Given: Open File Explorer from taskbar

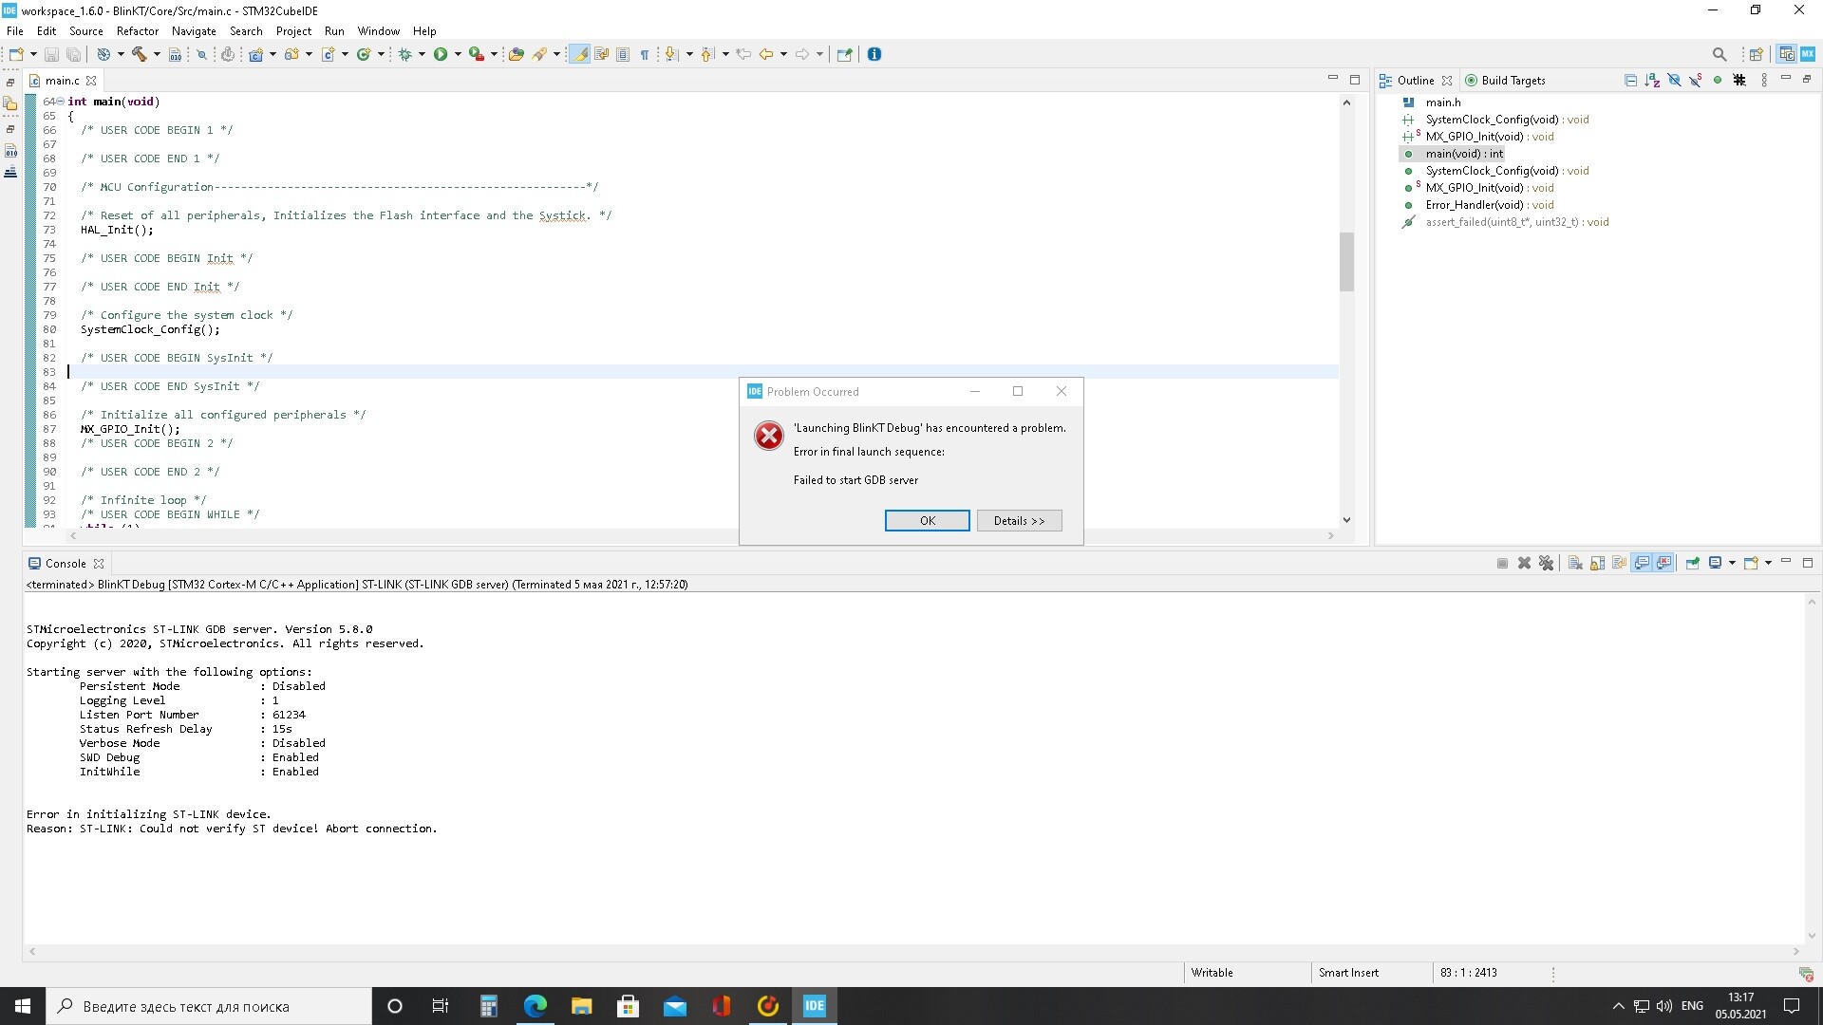Looking at the screenshot, I should pos(581,1006).
